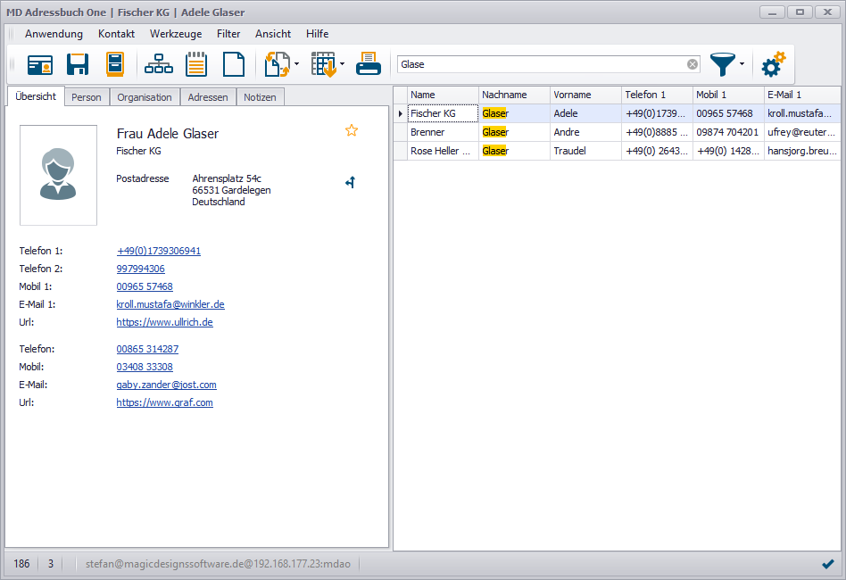The height and width of the screenshot is (580, 846).
Task: Toggle the favorite star for Adele Glaser
Action: click(x=352, y=131)
